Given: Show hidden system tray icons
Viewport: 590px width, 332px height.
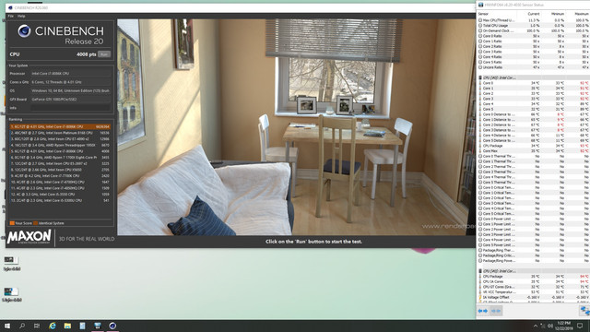Looking at the screenshot, I should tap(536, 326).
